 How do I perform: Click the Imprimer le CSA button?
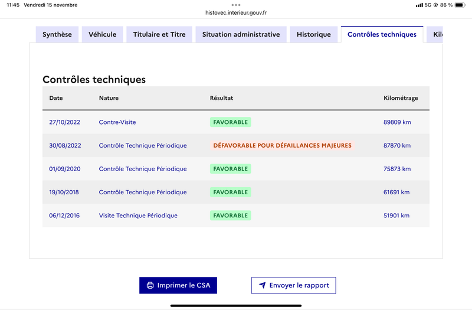coord(178,285)
